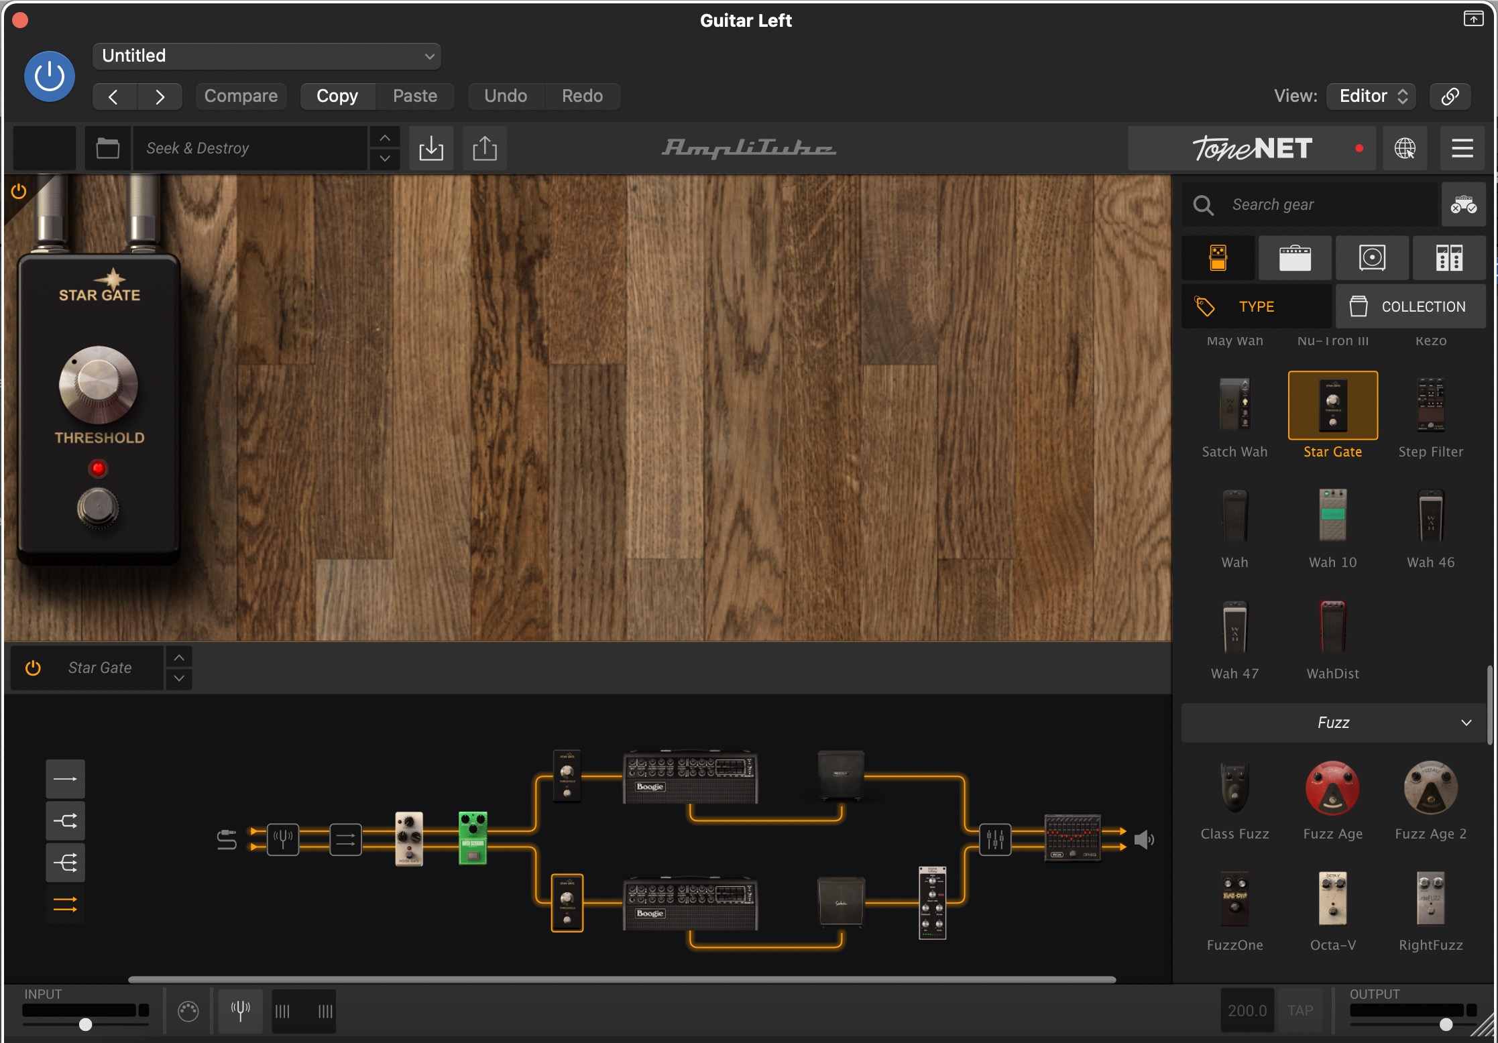Toggle Star Gate power in slot bar

tap(33, 668)
